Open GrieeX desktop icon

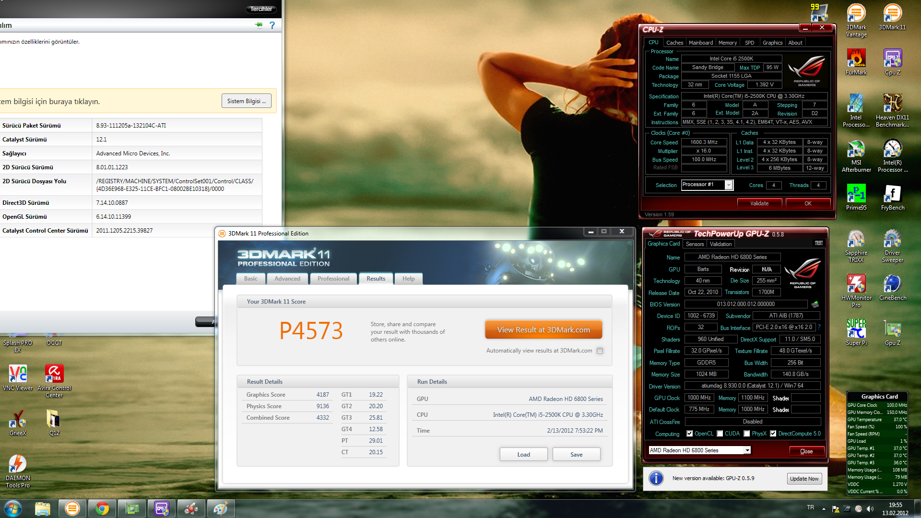click(x=18, y=423)
